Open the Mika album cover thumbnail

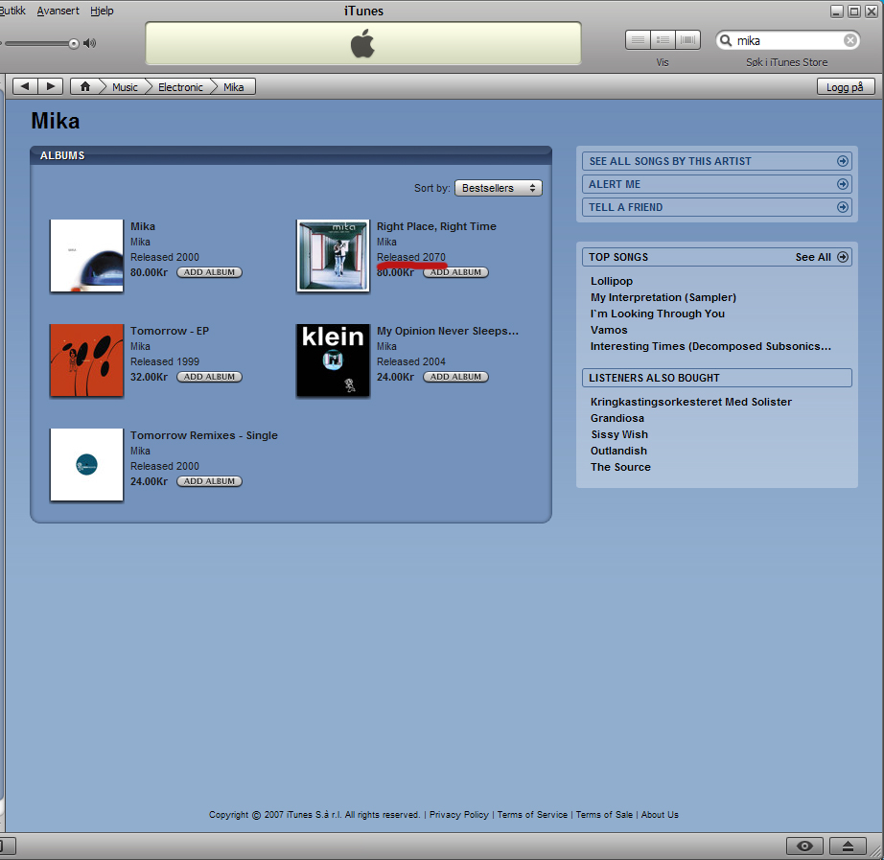pyautogui.click(x=87, y=255)
